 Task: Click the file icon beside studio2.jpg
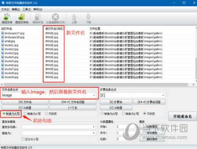click(x=2, y=49)
